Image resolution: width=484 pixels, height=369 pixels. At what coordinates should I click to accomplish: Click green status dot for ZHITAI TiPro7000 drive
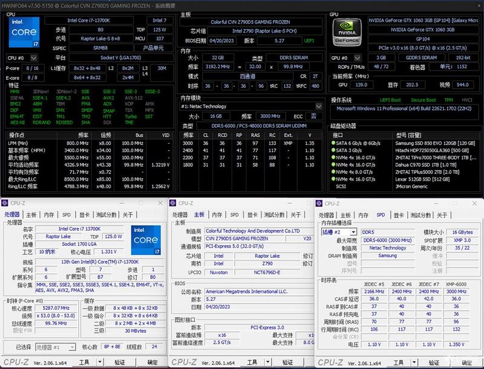point(333,158)
